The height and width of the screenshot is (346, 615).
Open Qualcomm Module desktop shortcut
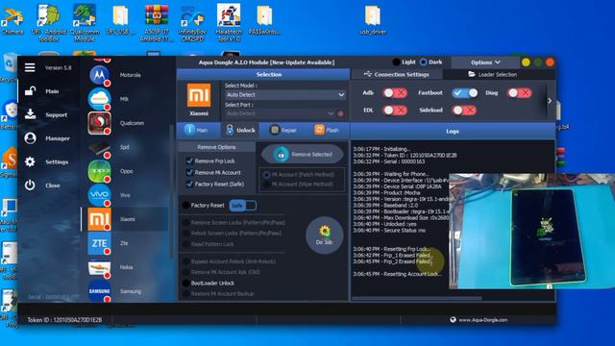click(x=85, y=23)
